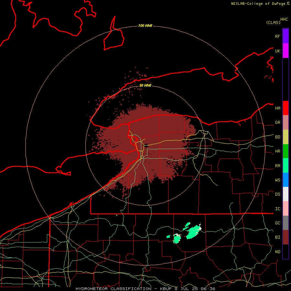
Task: Click the "[CLAS]" units label
Action: 273,22
